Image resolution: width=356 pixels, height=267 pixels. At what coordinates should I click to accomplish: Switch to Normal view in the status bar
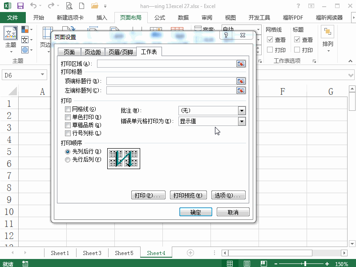pos(230,263)
